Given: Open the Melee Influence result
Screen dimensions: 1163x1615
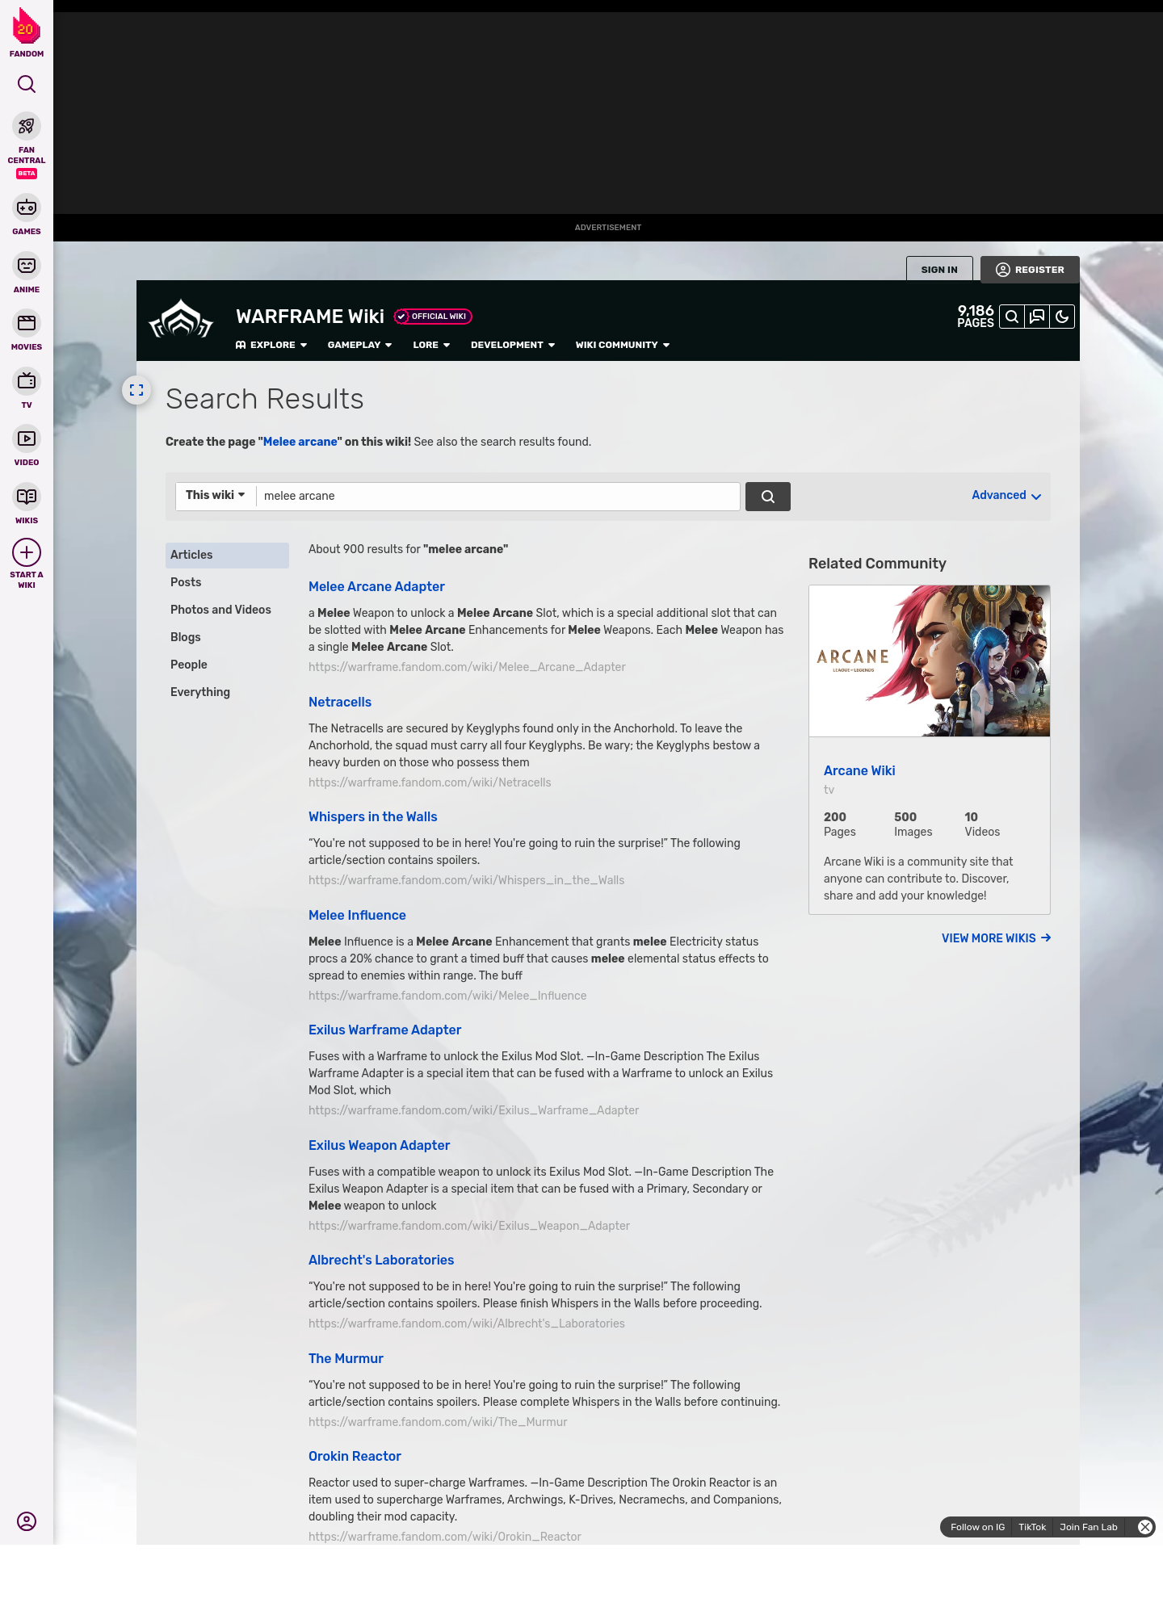Looking at the screenshot, I should [x=357, y=915].
